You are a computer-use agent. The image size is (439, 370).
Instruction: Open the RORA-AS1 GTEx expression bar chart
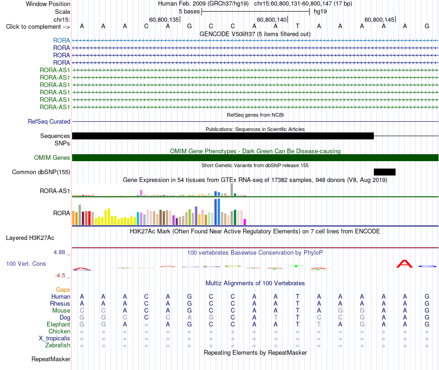(x=159, y=190)
